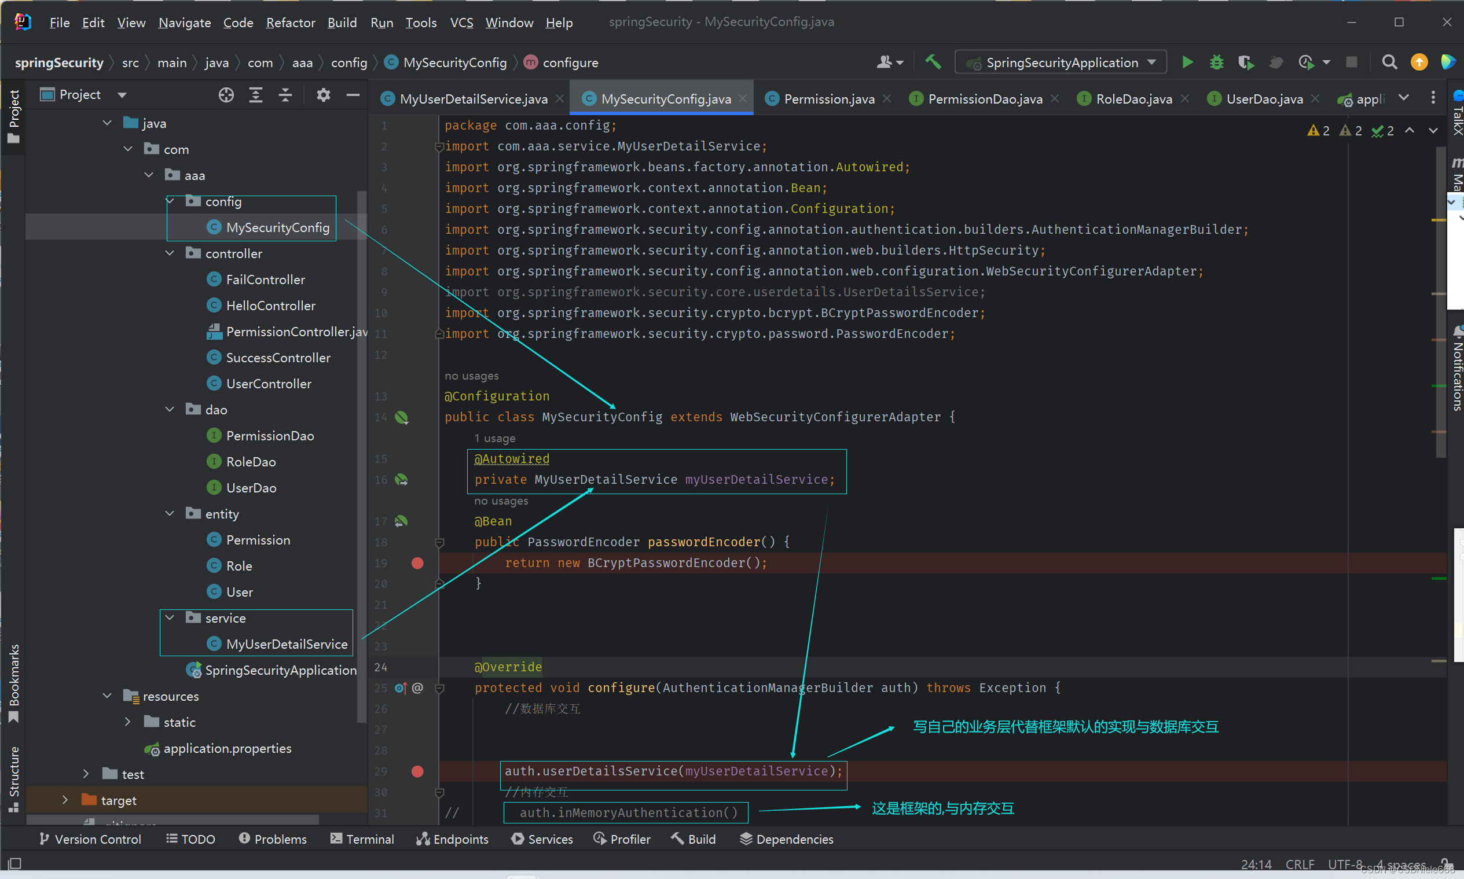Screen dimensions: 1464x879
Task: Click the Profiler bird icon in the toolbar
Action: (1276, 61)
